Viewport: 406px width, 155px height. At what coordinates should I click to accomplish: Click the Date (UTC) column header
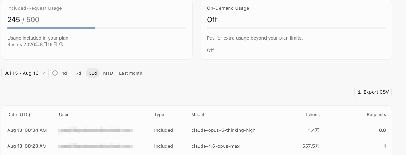19,114
